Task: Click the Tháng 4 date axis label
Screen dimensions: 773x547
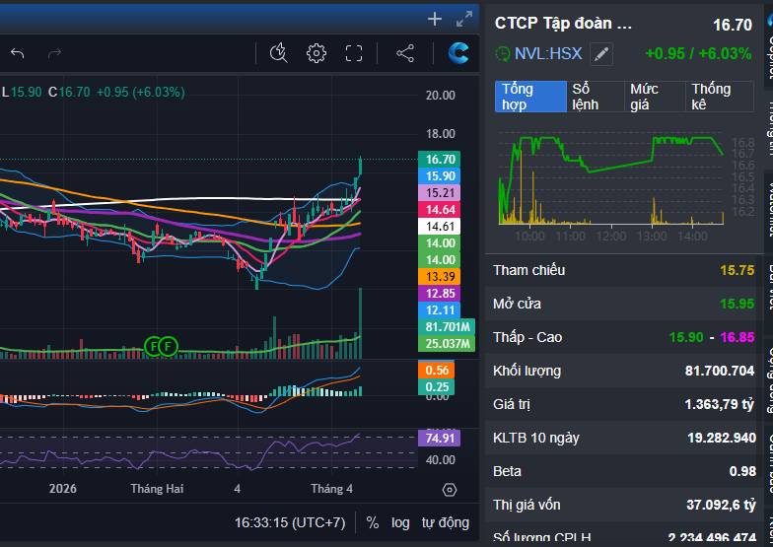Action: pos(331,489)
